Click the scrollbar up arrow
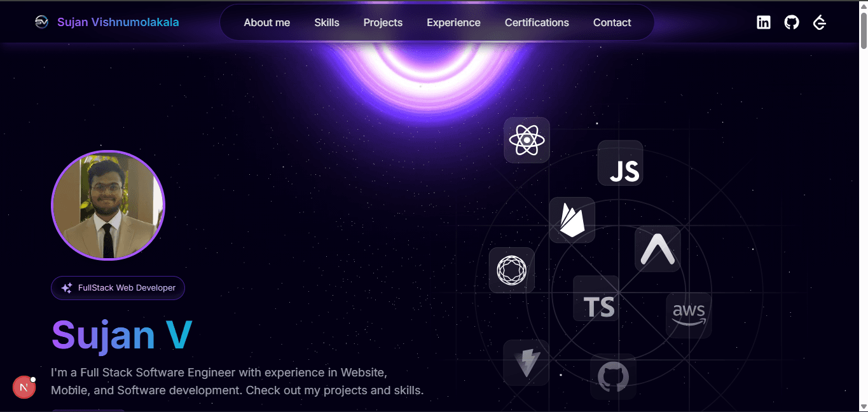This screenshot has height=412, width=868. (x=863, y=5)
